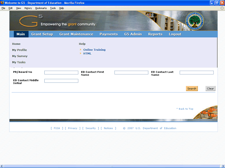This screenshot has width=225, height=168.
Task: Open the Grant Setup tab
Action: pos(42,34)
